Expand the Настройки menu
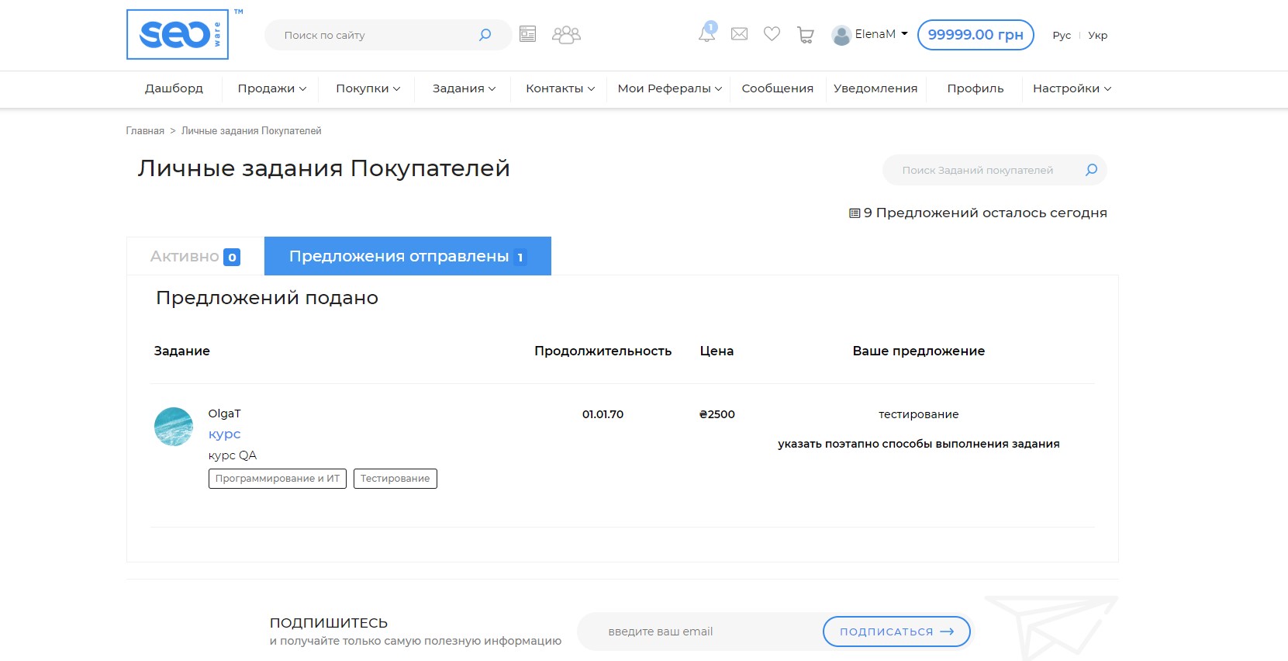1288x661 pixels. click(1072, 88)
